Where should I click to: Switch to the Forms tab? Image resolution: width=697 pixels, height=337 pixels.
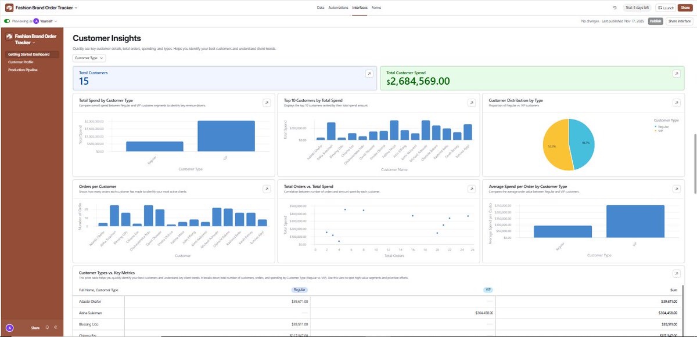click(x=376, y=8)
